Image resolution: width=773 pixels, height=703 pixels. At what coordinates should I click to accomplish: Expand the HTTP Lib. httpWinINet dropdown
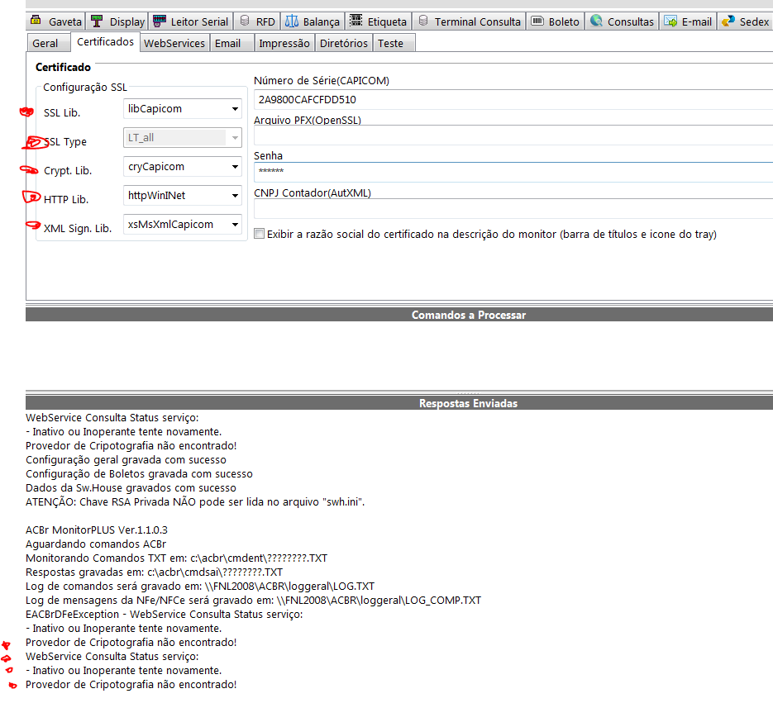[235, 196]
